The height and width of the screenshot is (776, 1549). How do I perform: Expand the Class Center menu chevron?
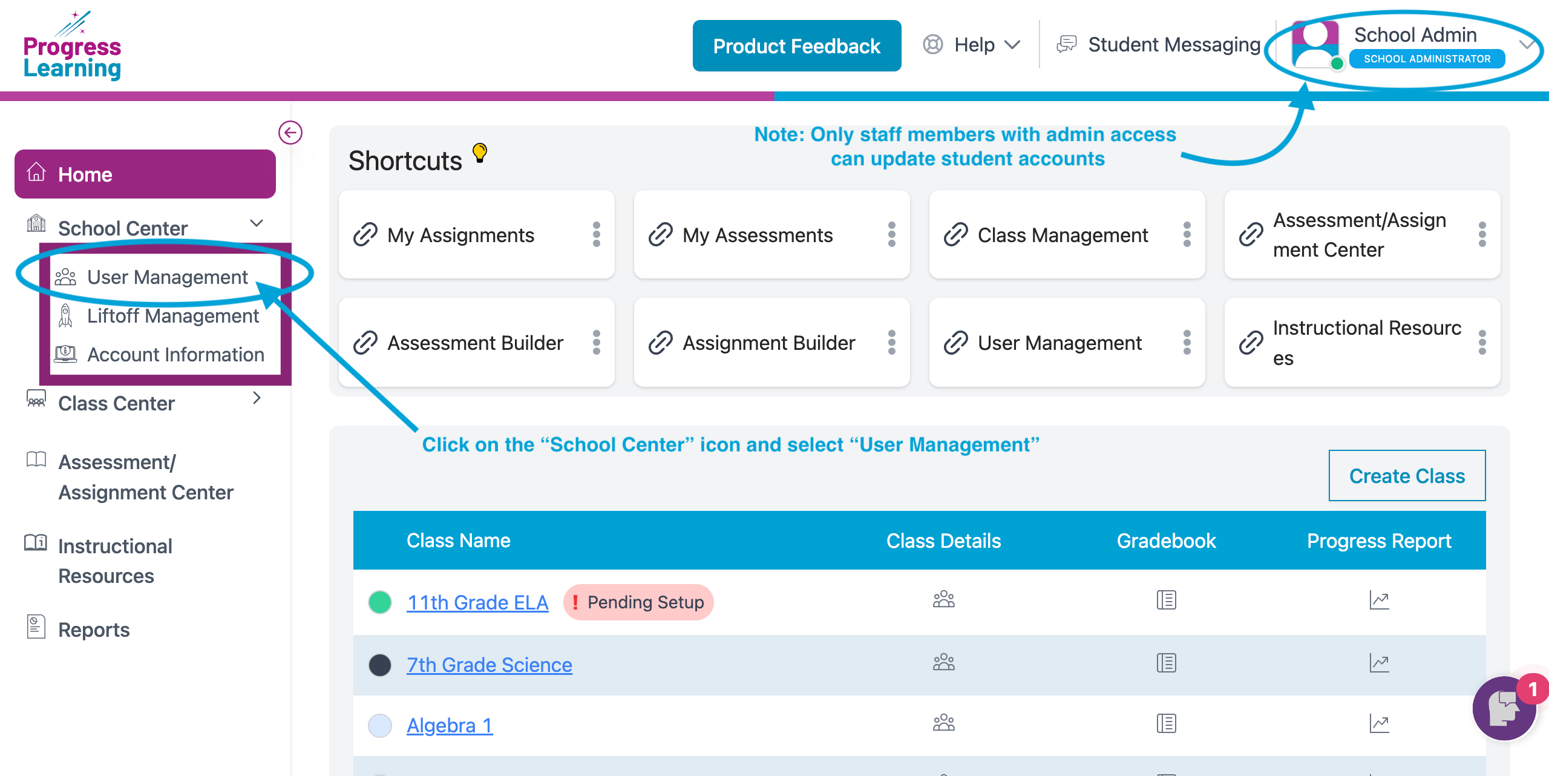(257, 398)
